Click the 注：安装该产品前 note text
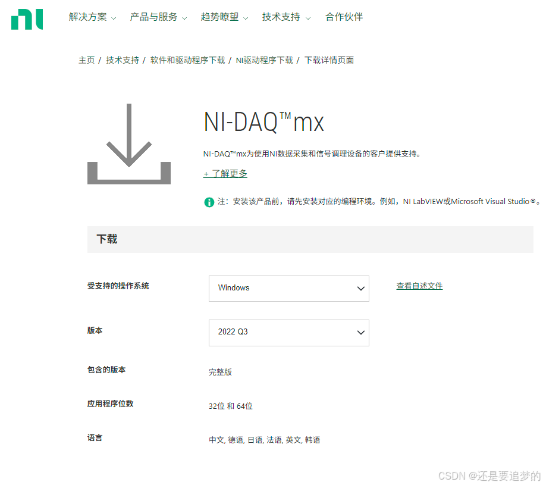 (x=379, y=202)
